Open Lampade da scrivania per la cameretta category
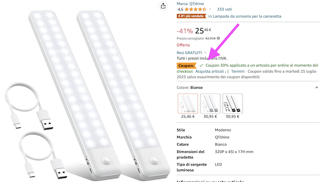The image size is (324, 182). coord(245,16)
